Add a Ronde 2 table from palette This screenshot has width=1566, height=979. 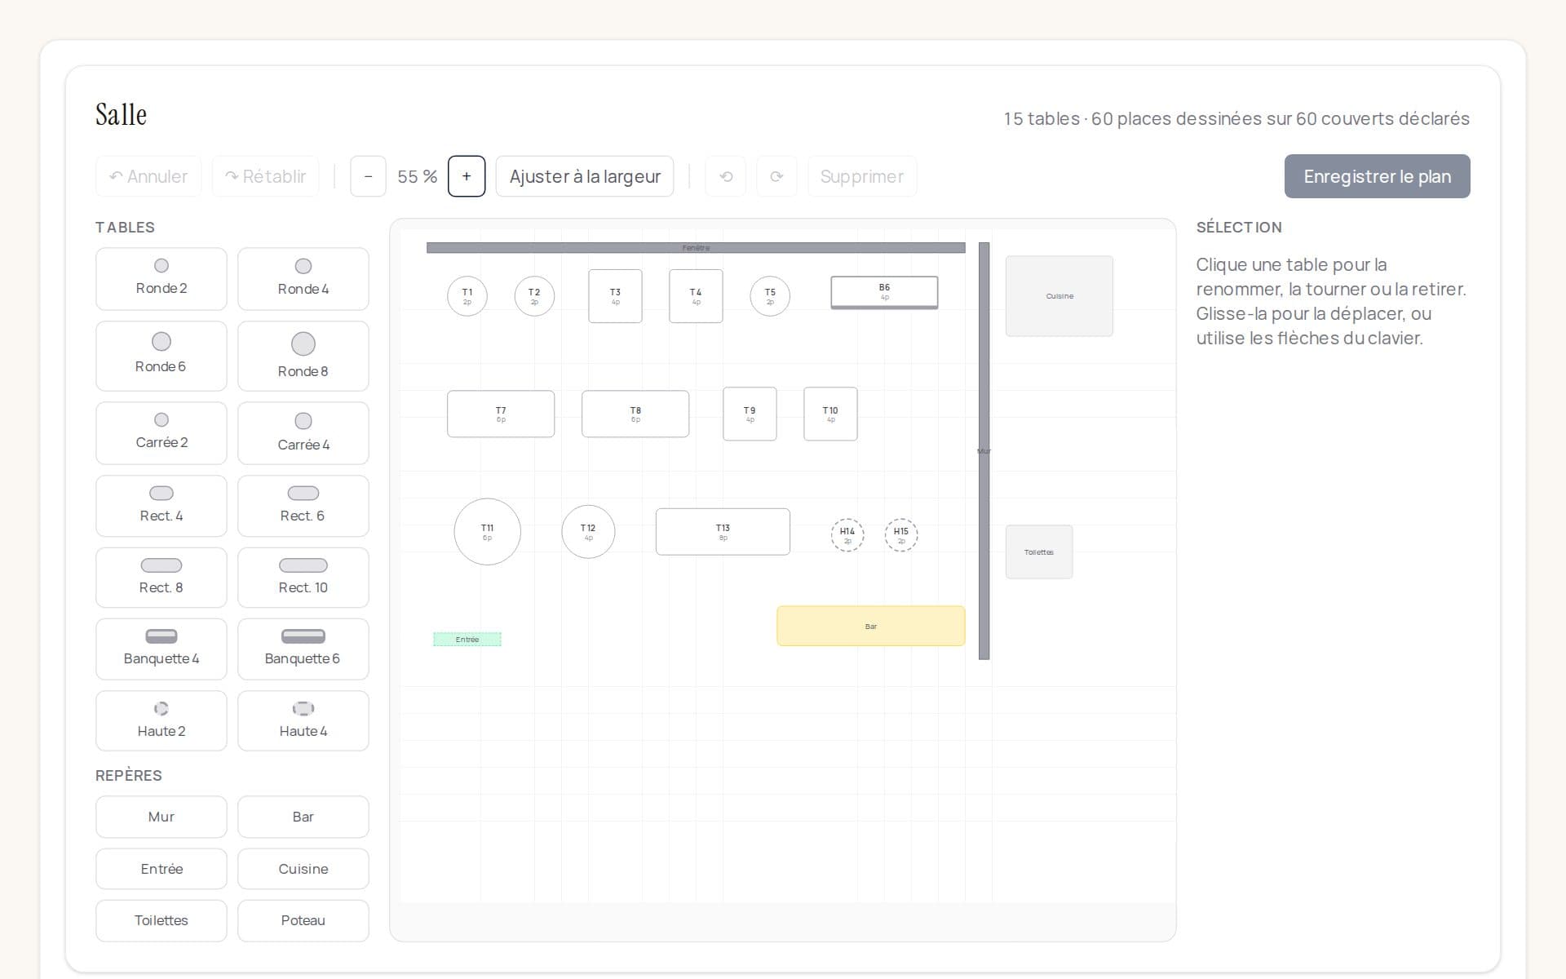coord(161,279)
